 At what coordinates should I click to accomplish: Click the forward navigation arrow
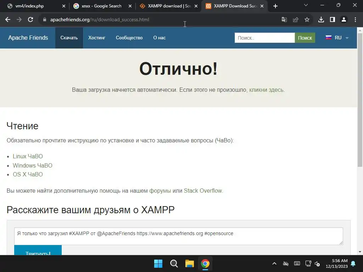[x=19, y=20]
